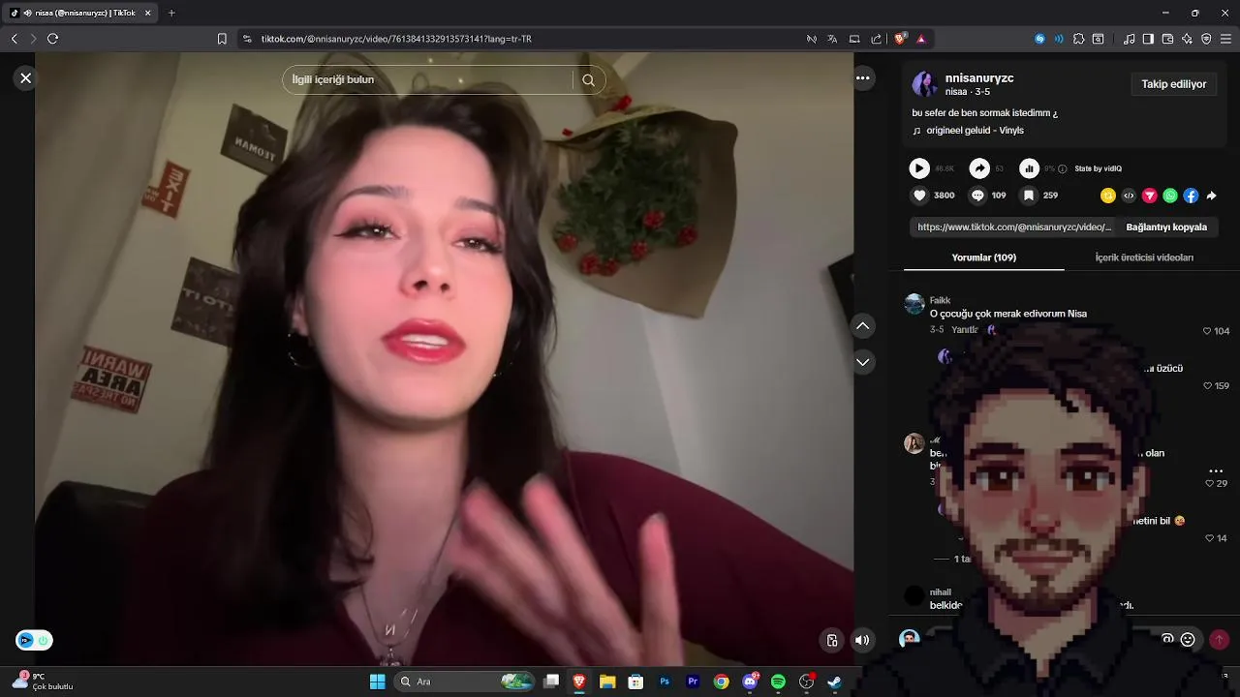Translate the page with the translate icon
Viewport: 1240px width, 697px height.
click(832, 39)
